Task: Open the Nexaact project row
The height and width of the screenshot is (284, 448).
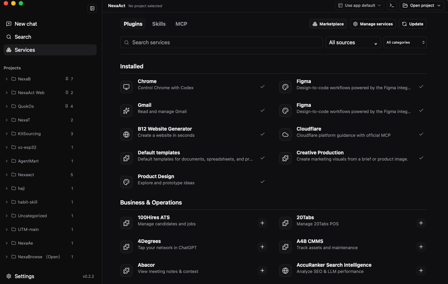Action: coord(40,175)
